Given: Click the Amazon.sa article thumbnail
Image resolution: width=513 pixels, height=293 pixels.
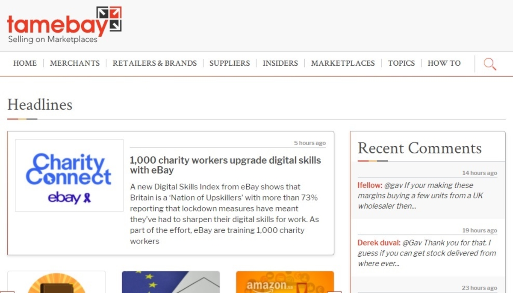Looking at the screenshot, I should 285,282.
